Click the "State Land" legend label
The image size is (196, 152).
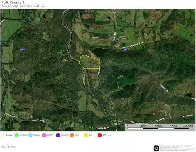37,135
